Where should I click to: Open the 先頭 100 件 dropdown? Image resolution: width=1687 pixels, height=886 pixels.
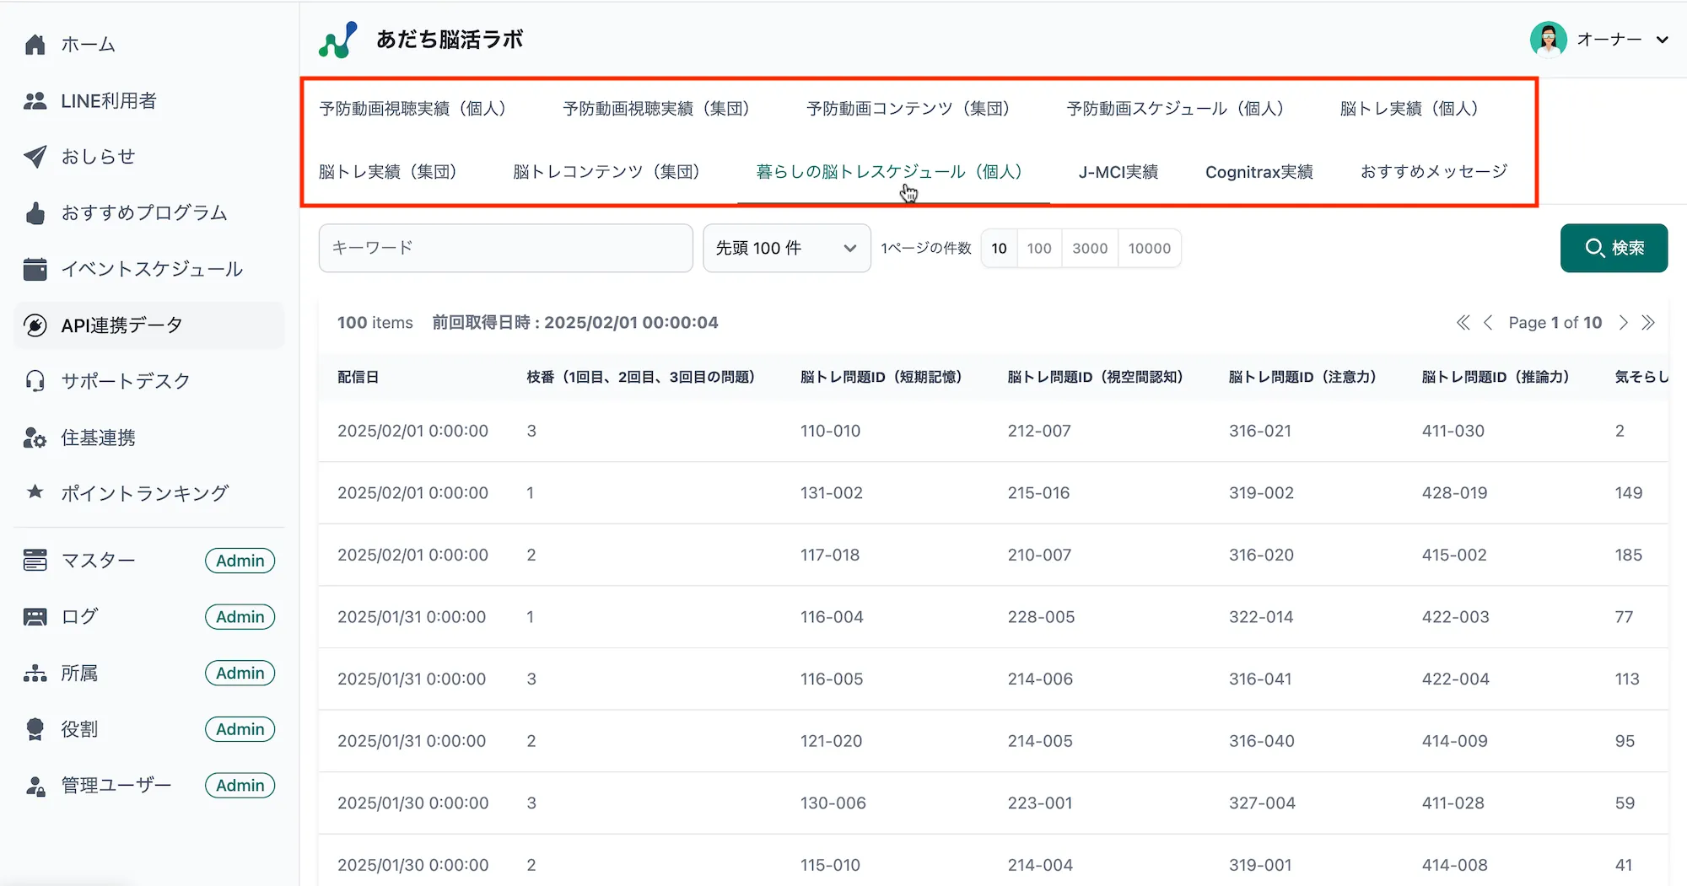pyautogui.click(x=787, y=248)
